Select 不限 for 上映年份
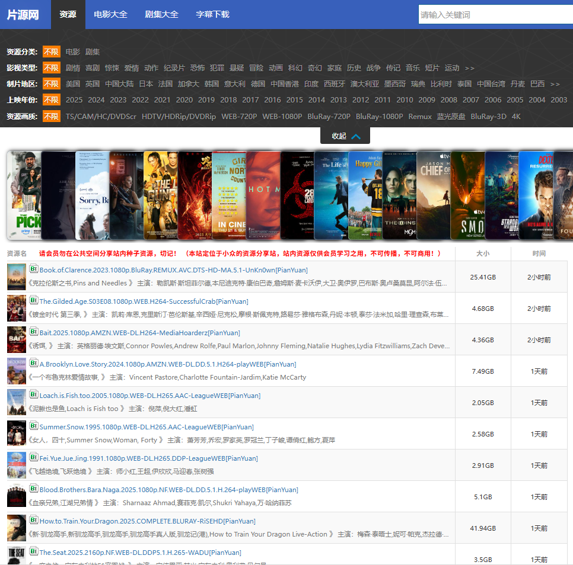 [x=52, y=100]
